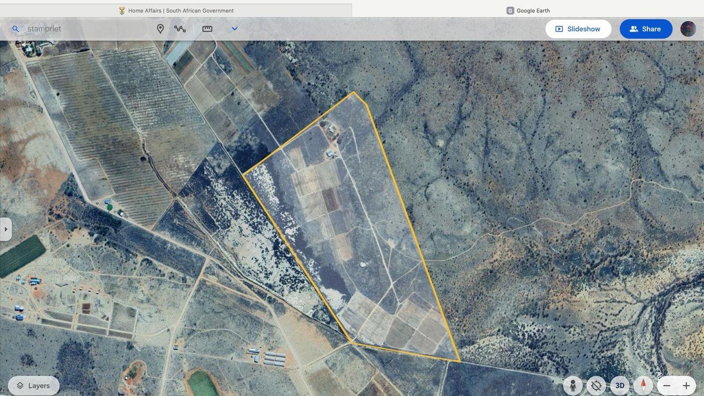Viewport: 704px width, 396px height.
Task: Toggle the 3D view mode
Action: [x=620, y=386]
